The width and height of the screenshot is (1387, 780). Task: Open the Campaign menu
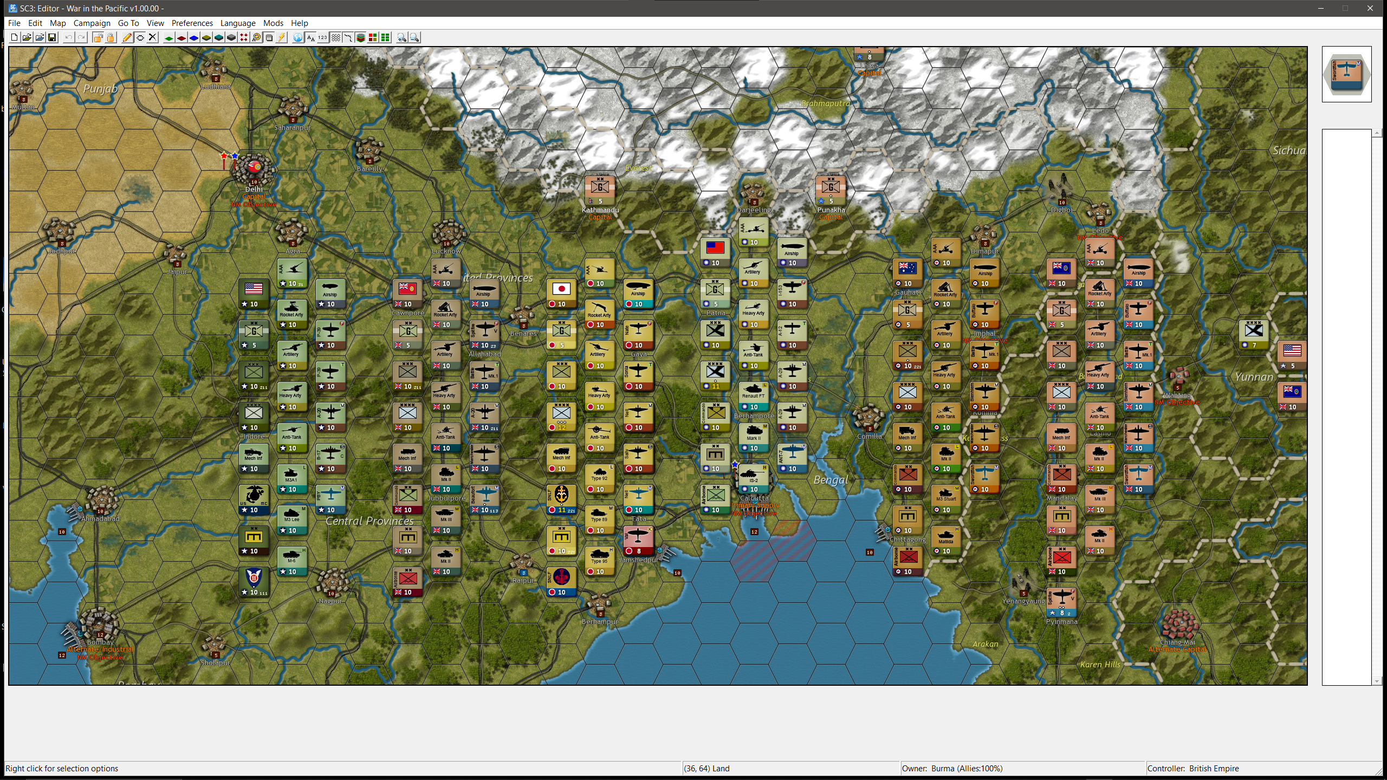pyautogui.click(x=92, y=23)
